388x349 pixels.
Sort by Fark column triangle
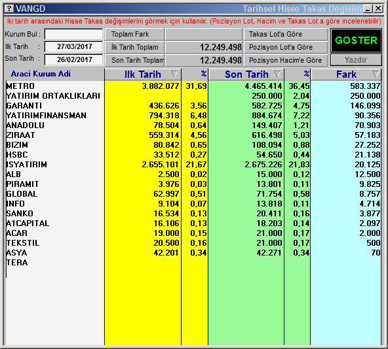(x=376, y=74)
